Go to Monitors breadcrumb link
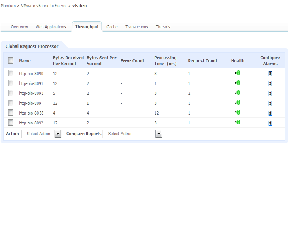Viewport: 289px width, 249px height. click(8, 6)
